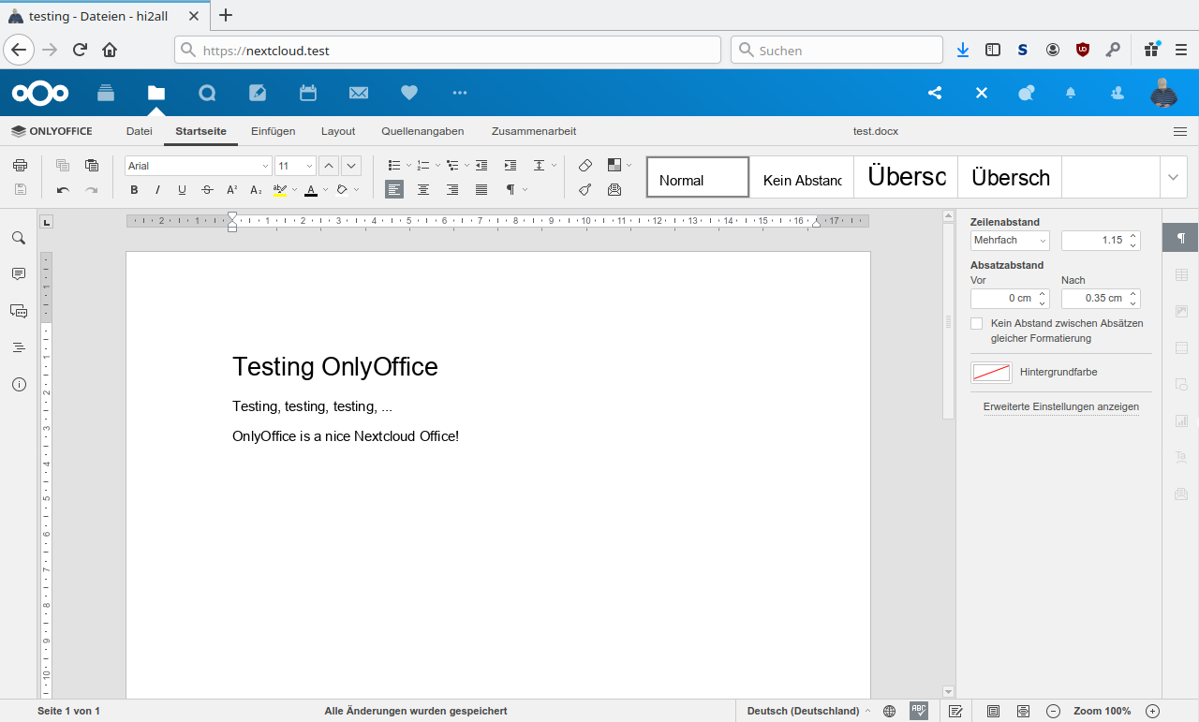This screenshot has width=1199, height=722.
Task: Open the chat panel in left sidebar
Action: click(19, 311)
